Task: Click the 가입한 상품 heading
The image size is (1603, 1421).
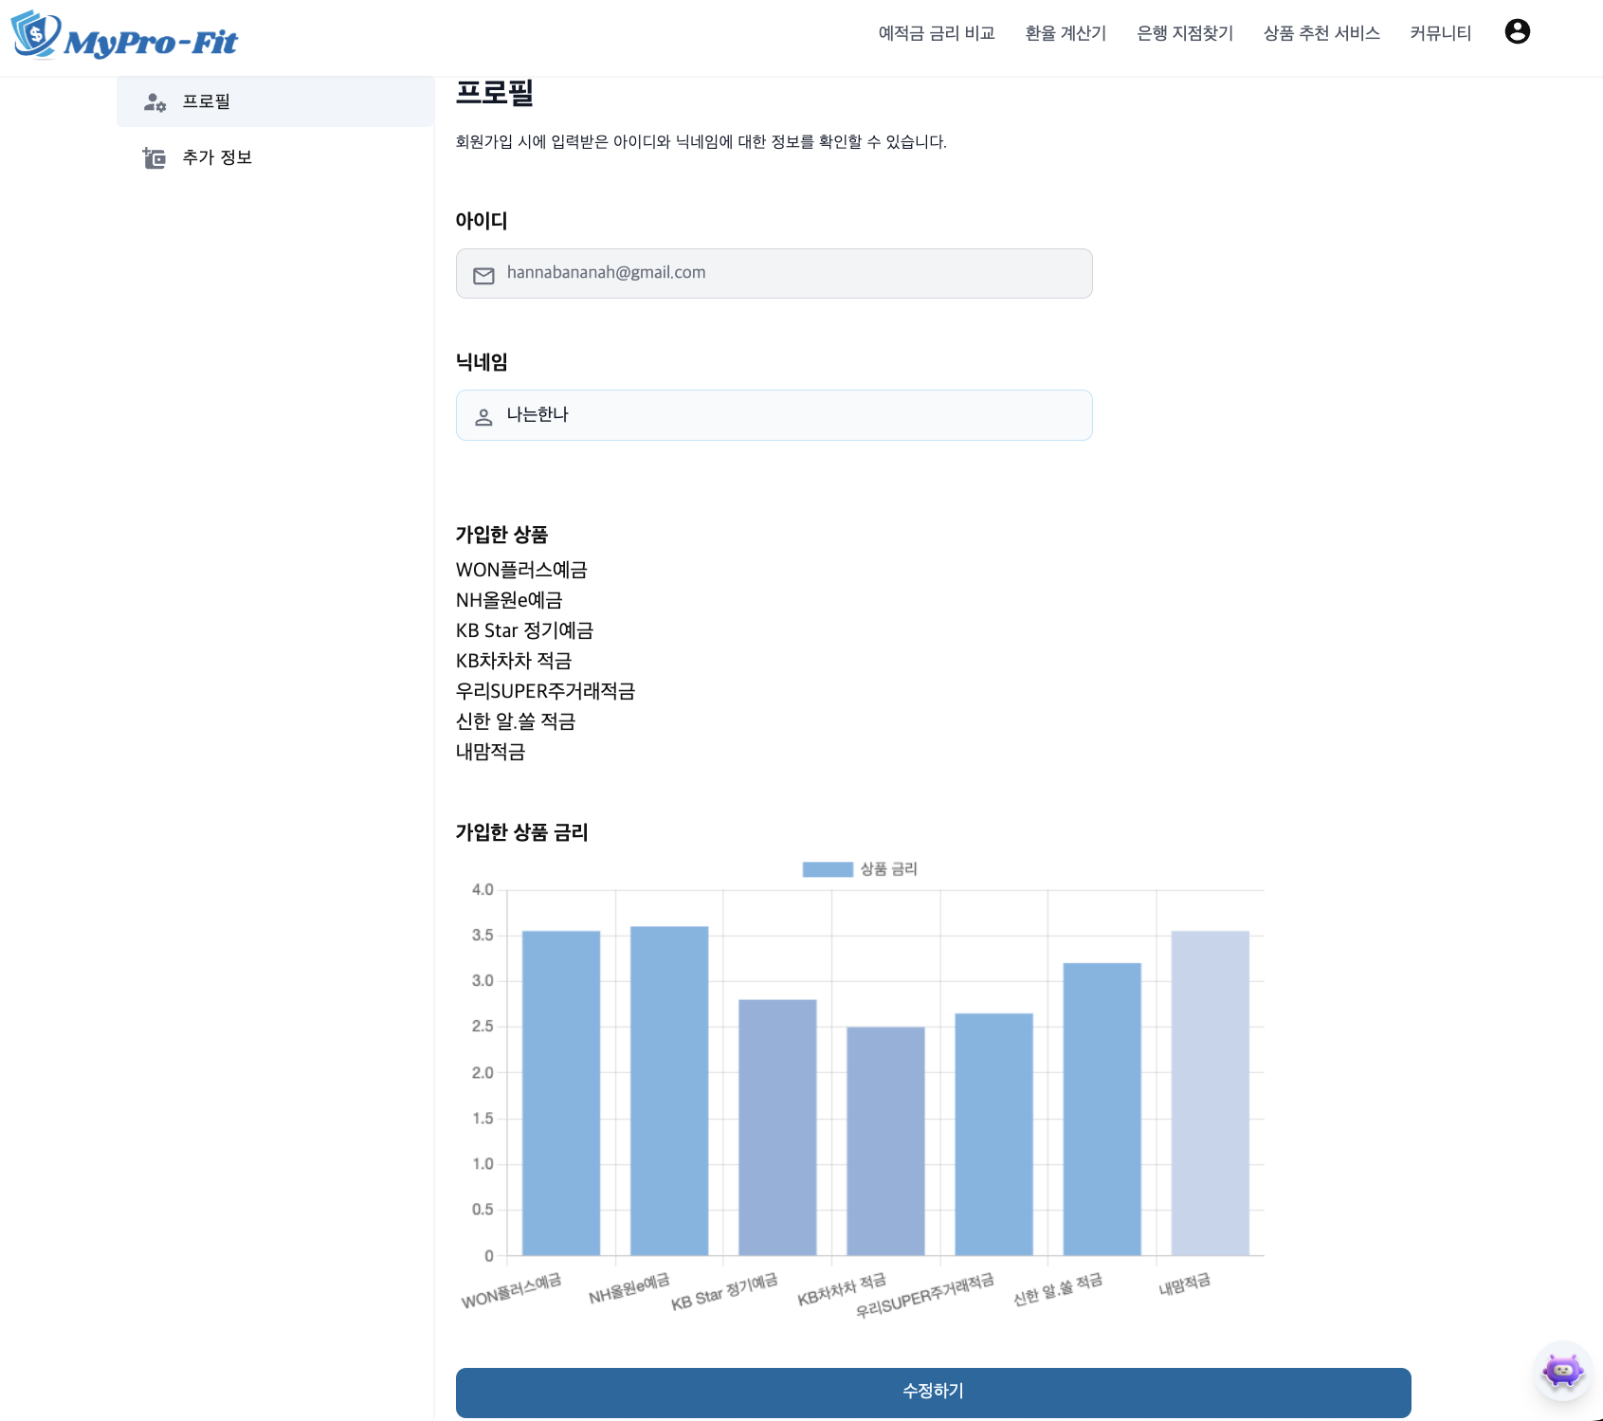Action: [501, 535]
